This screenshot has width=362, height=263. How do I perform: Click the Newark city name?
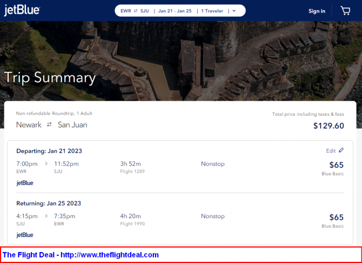(29, 125)
